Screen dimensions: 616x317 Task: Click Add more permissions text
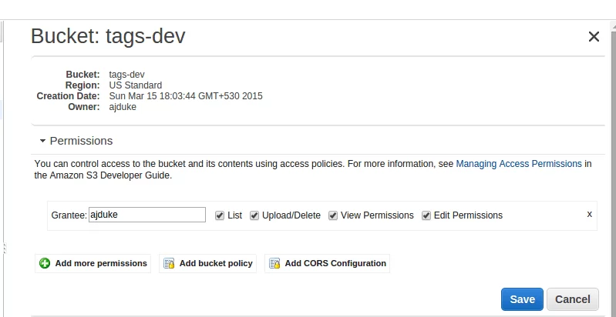click(101, 263)
